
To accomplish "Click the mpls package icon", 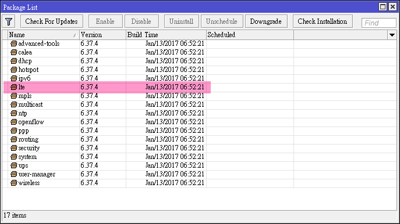I will tap(14, 96).
